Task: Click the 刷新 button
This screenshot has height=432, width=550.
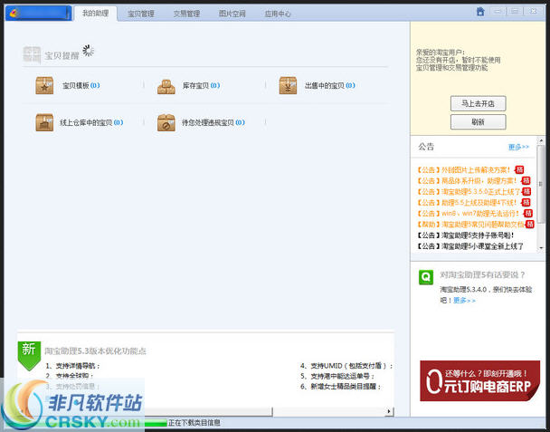Action: 479,122
